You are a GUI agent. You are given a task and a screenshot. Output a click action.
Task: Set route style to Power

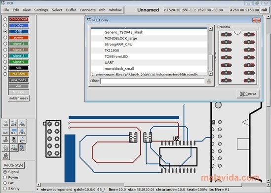pos(5,177)
